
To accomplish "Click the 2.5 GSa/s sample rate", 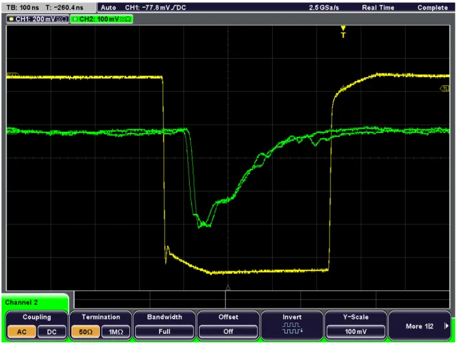I will (324, 8).
